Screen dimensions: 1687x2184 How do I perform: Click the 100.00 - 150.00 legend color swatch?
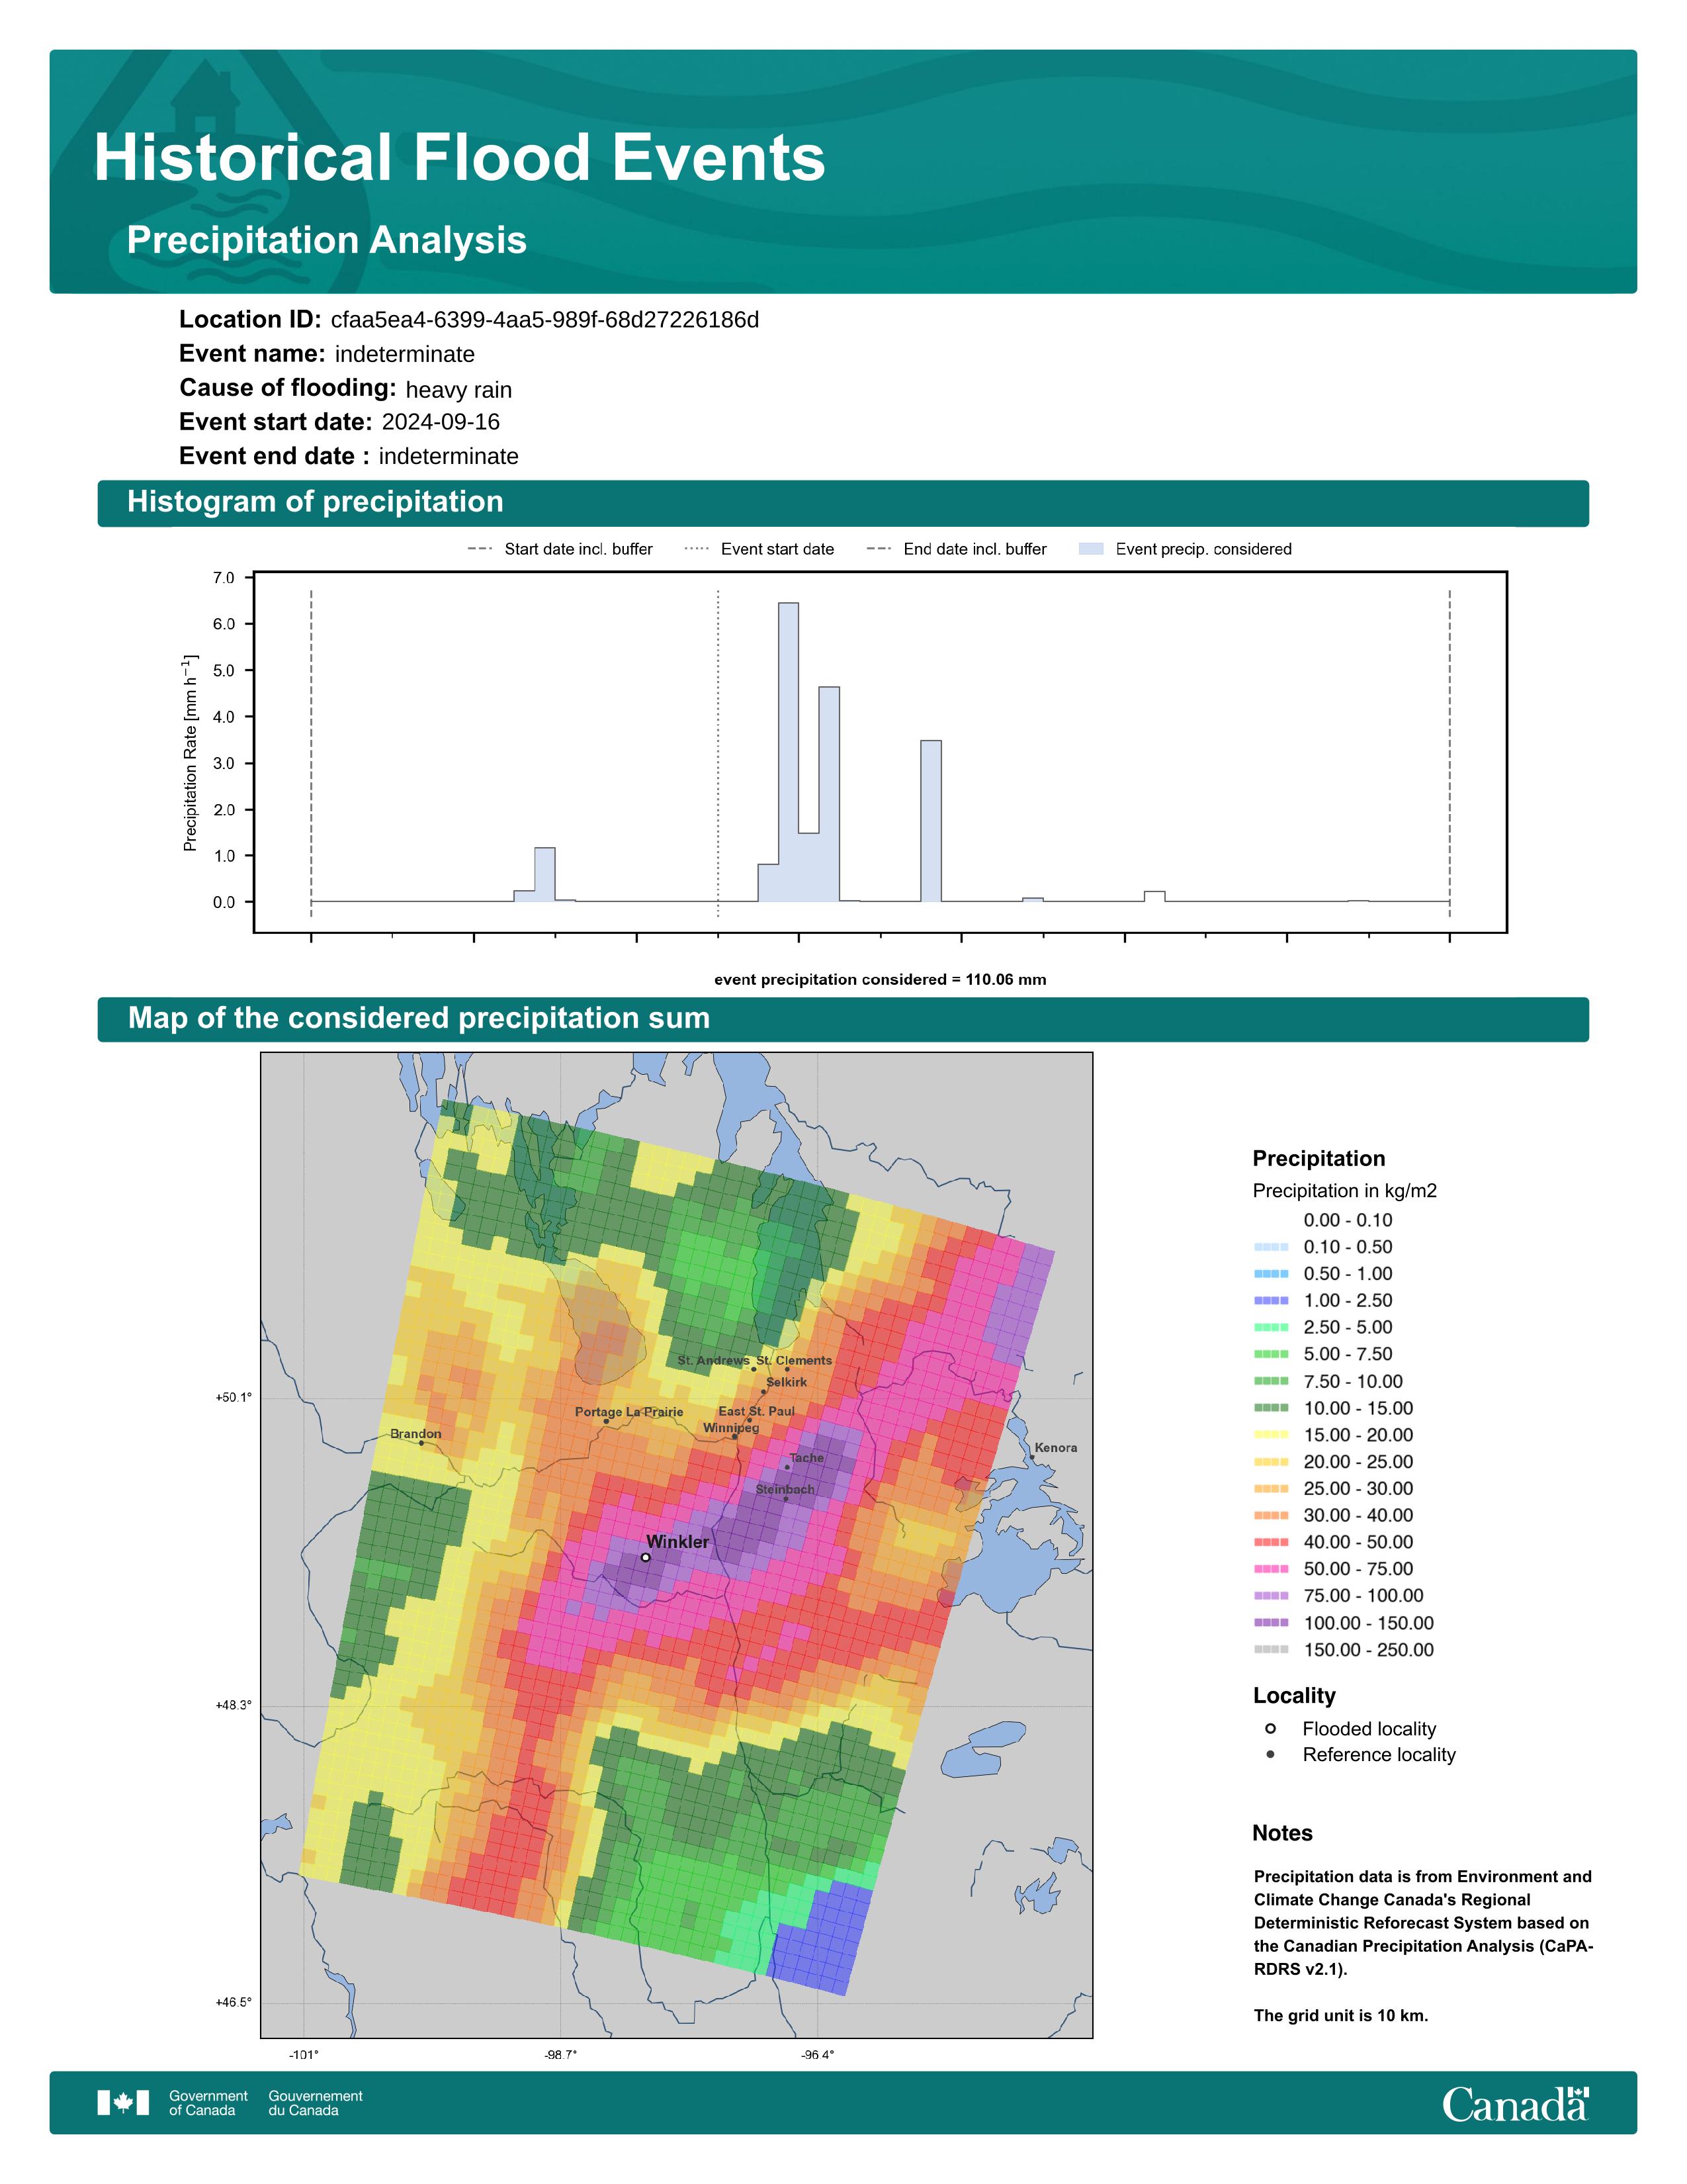(x=1272, y=1623)
